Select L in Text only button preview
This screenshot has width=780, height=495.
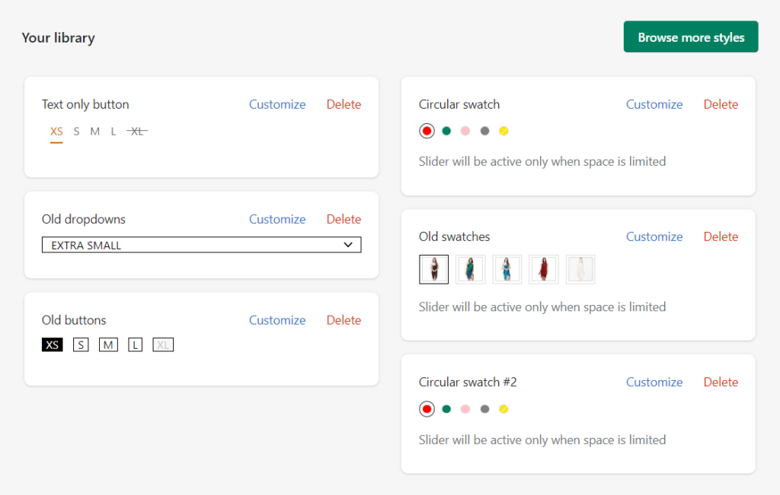coord(113,132)
